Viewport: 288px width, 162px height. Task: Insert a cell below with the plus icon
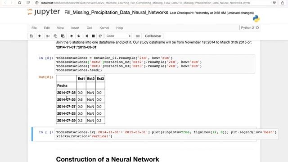point(39,36)
